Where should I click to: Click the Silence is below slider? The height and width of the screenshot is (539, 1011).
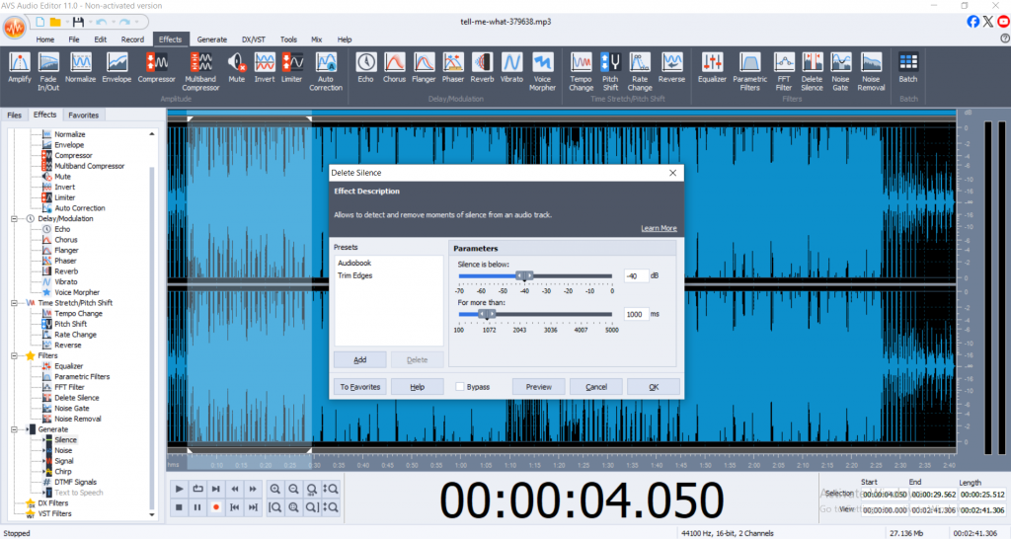525,275
